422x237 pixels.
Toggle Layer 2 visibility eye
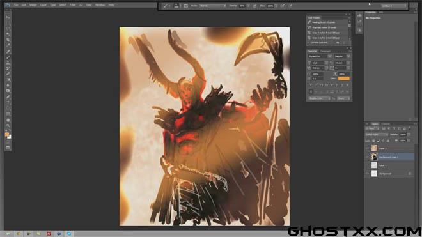click(367, 148)
